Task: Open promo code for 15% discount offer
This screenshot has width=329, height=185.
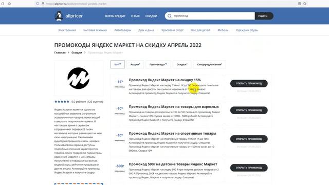Action: [x=249, y=83]
